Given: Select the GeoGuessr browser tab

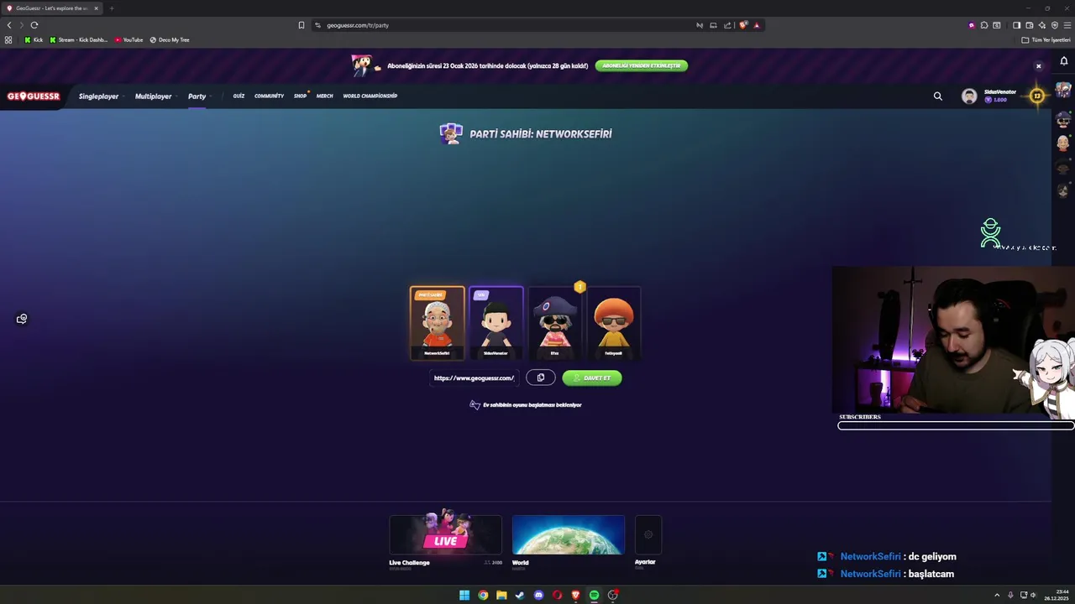Looking at the screenshot, I should click(50, 8).
